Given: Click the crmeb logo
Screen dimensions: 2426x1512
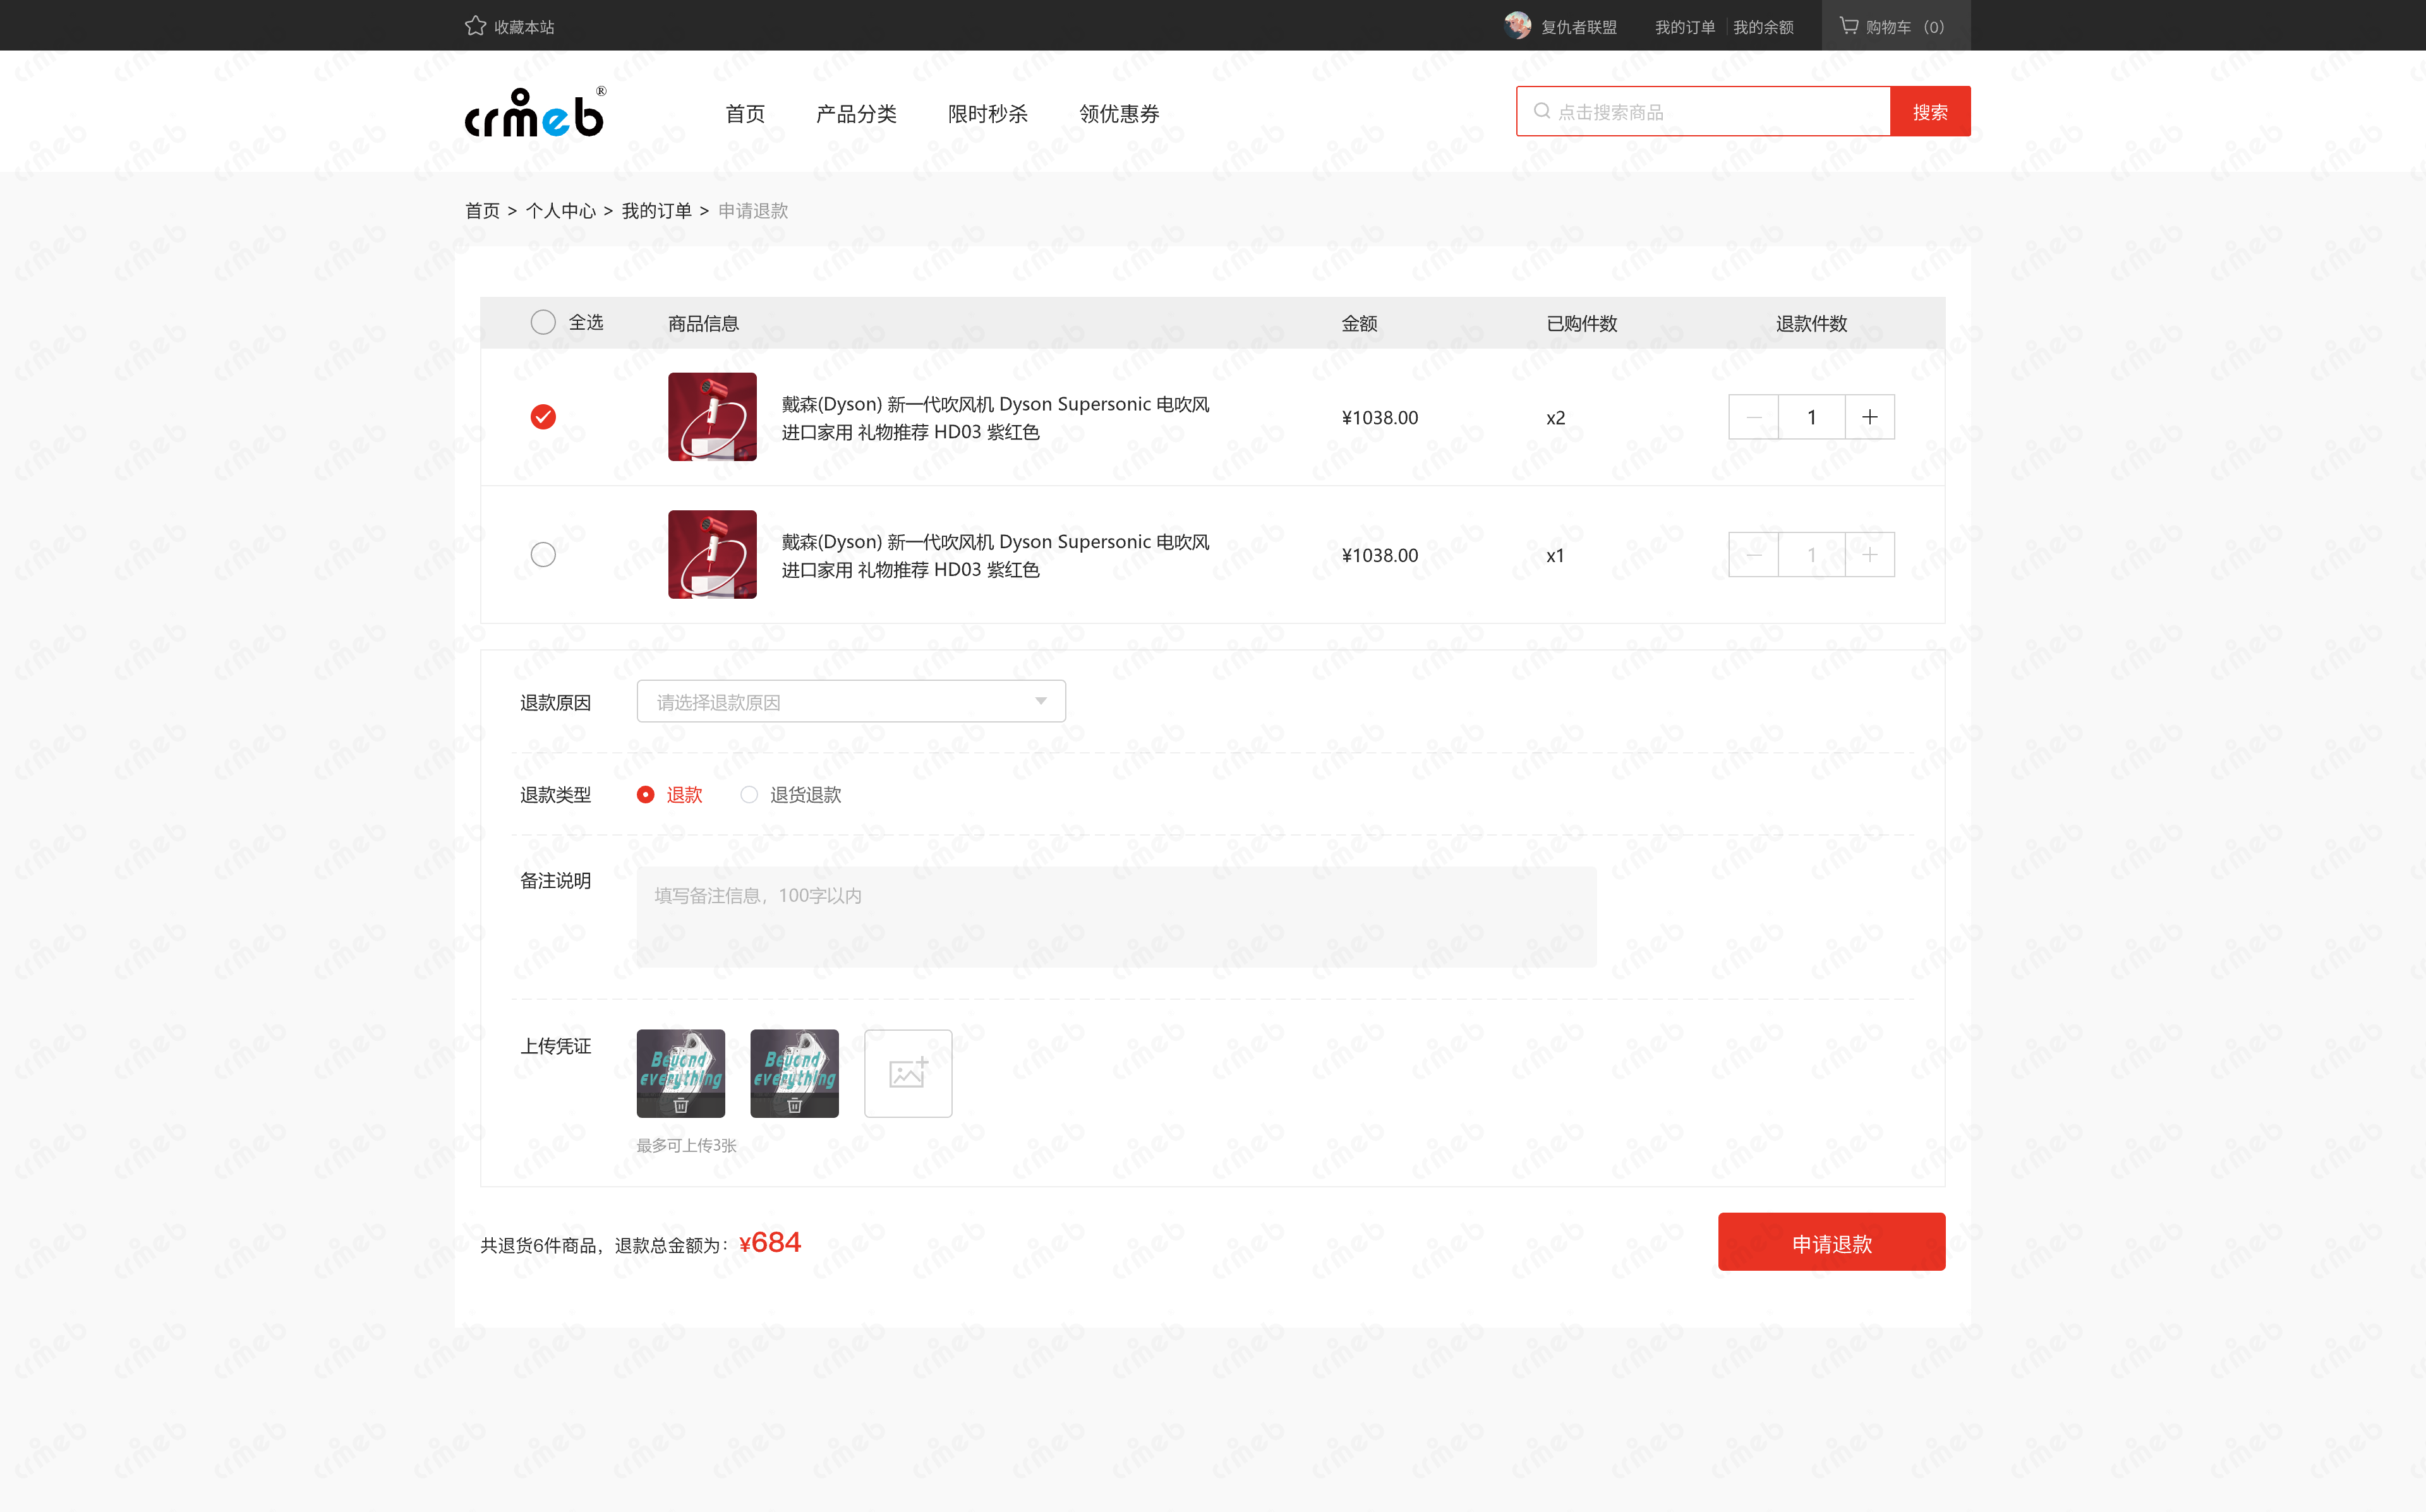Looking at the screenshot, I should pos(535,113).
